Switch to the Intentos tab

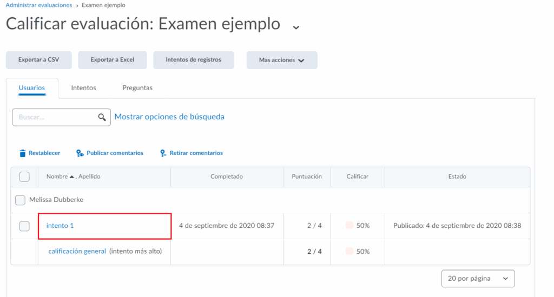pos(83,88)
